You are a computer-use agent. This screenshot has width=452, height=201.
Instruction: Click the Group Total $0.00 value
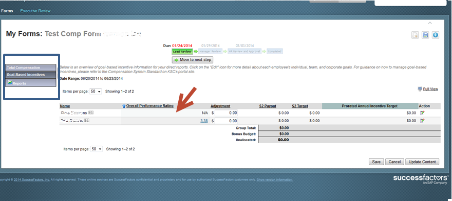(284, 128)
